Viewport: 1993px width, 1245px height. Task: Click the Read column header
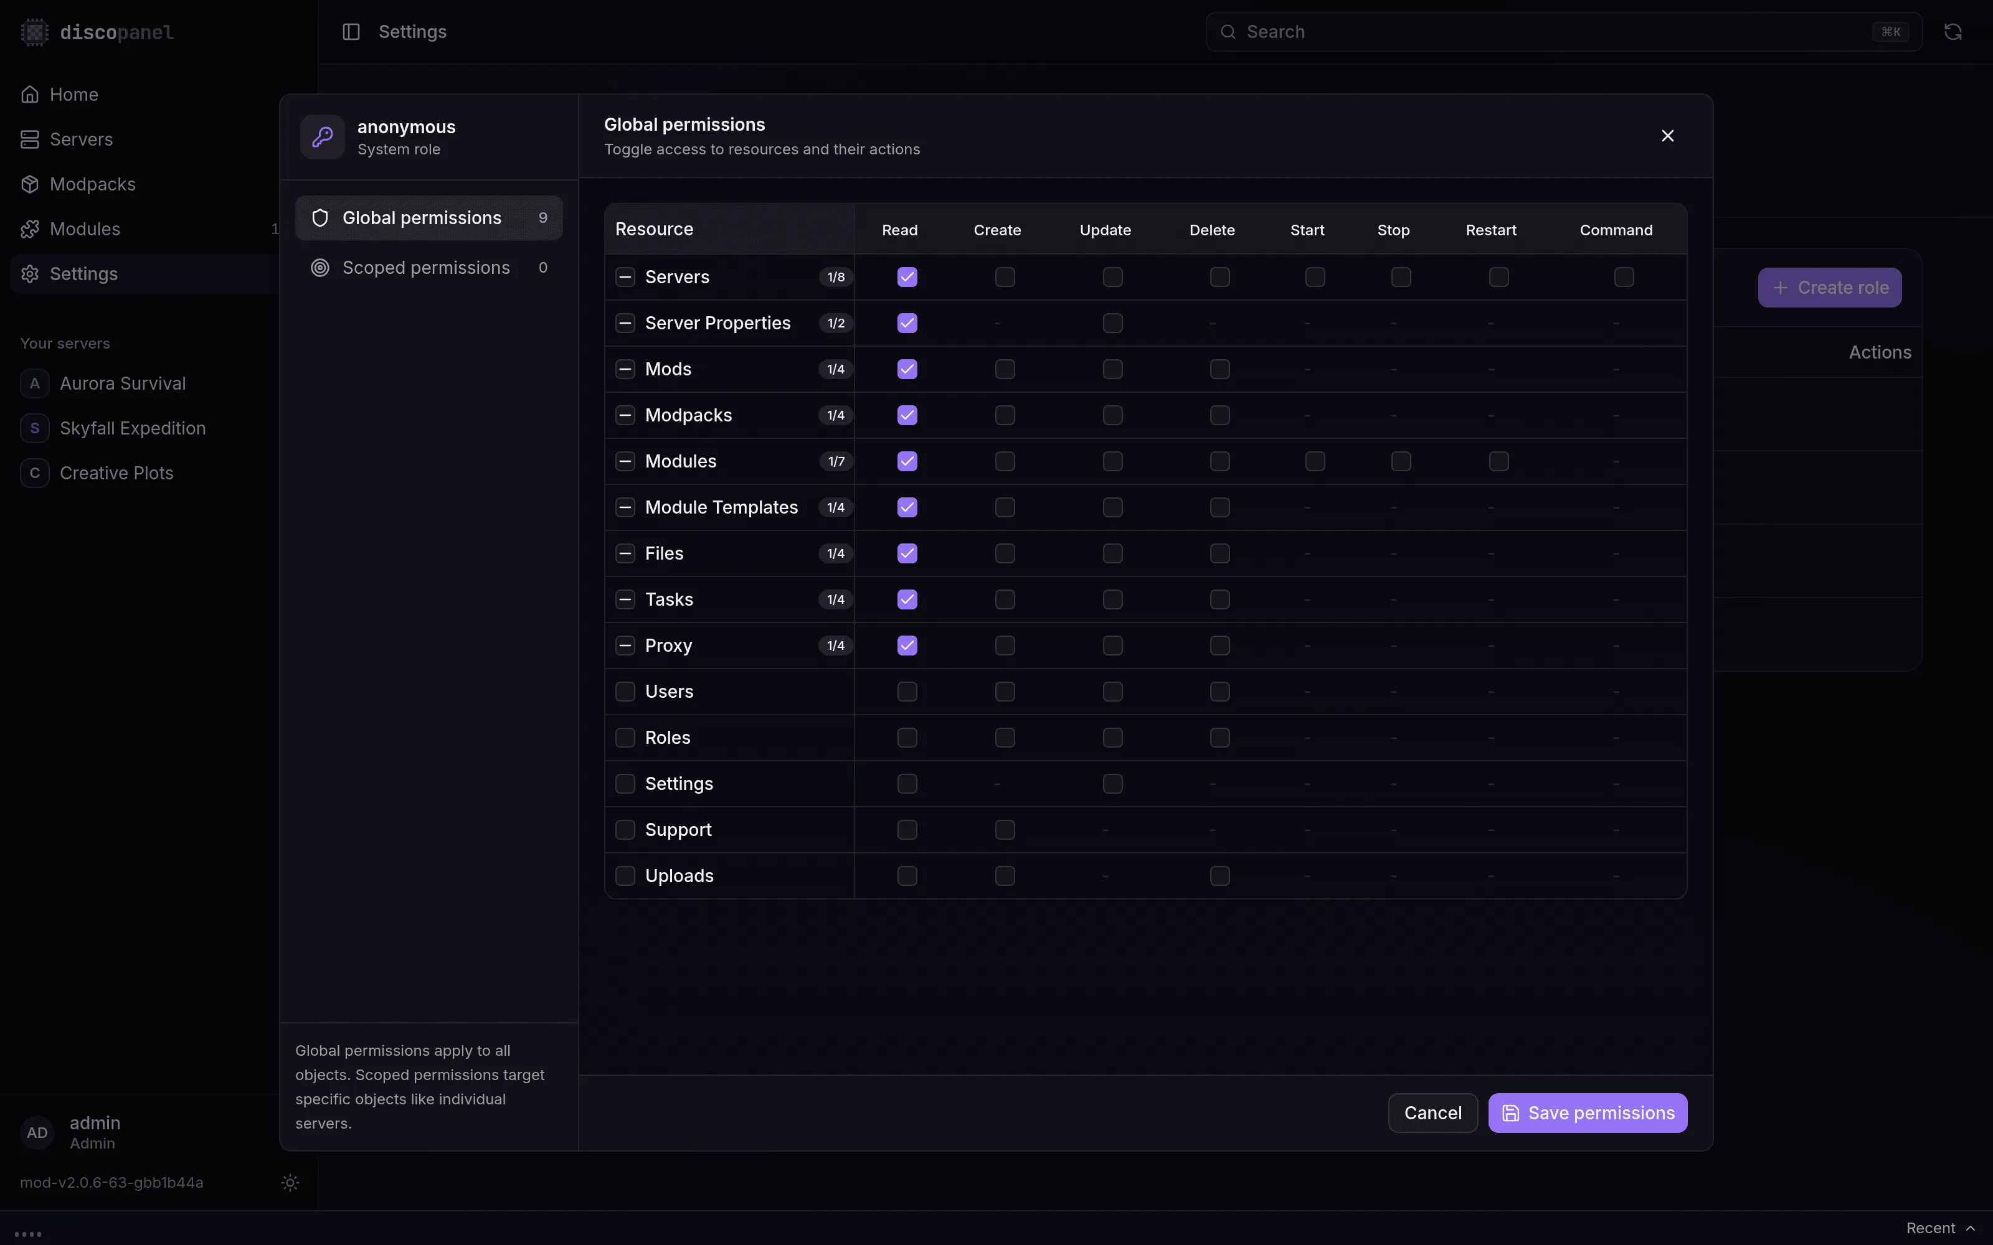coord(899,230)
